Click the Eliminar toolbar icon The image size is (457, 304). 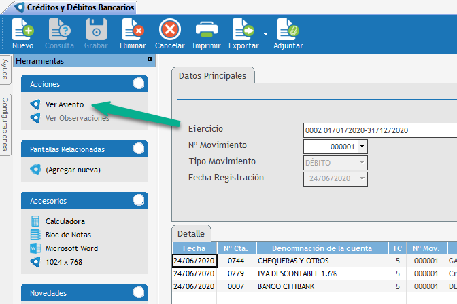pos(133,30)
